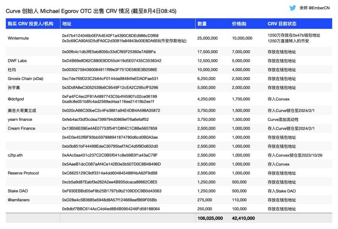338x229 pixels.
Task: Click address 0xFa4FC4ec2F81A4897743C5b4f45907c02ce06199
Action: click(x=109, y=96)
